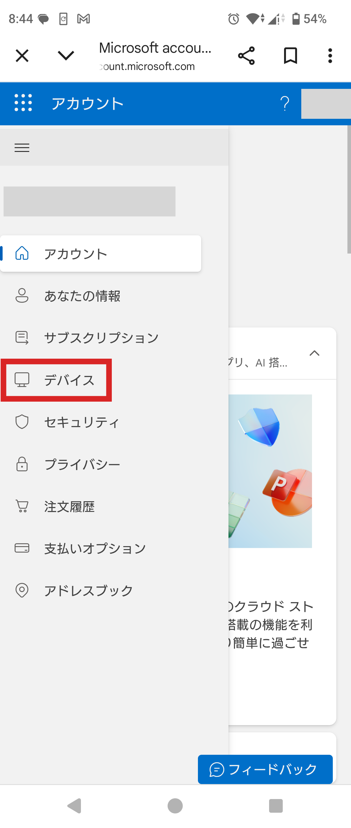Tap the Android home button
This screenshot has width=351, height=828.
[175, 806]
